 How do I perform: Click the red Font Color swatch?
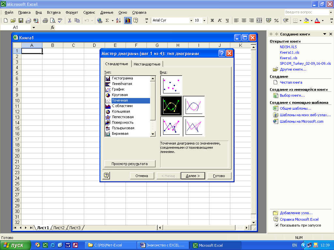pyautogui.click(x=317, y=21)
